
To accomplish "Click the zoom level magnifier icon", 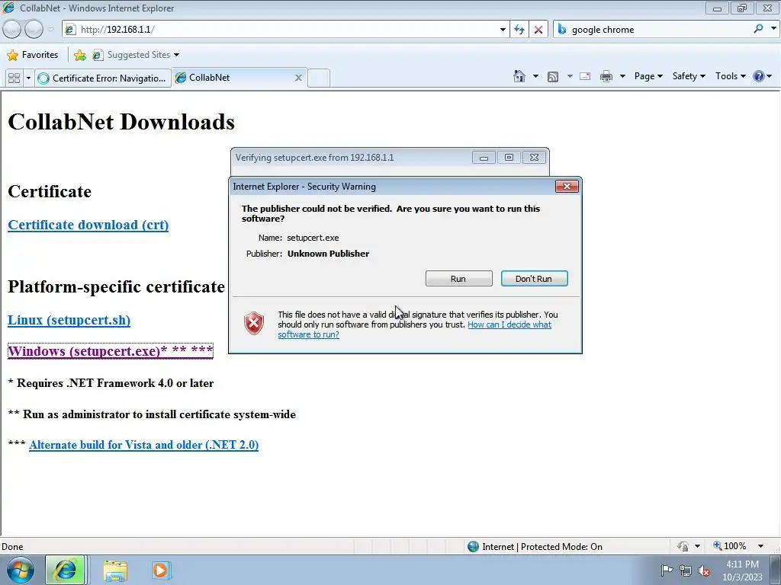I will (718, 545).
